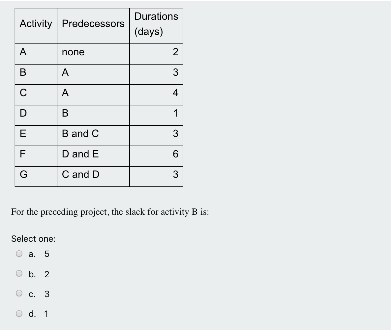Screen dimensions: 391x330
Task: Click the 'Select one:' label
Action: click(x=33, y=238)
